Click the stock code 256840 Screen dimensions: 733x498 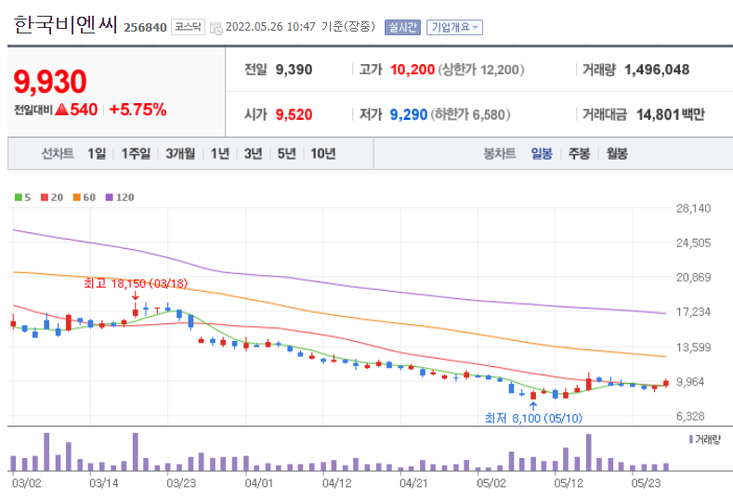(145, 28)
